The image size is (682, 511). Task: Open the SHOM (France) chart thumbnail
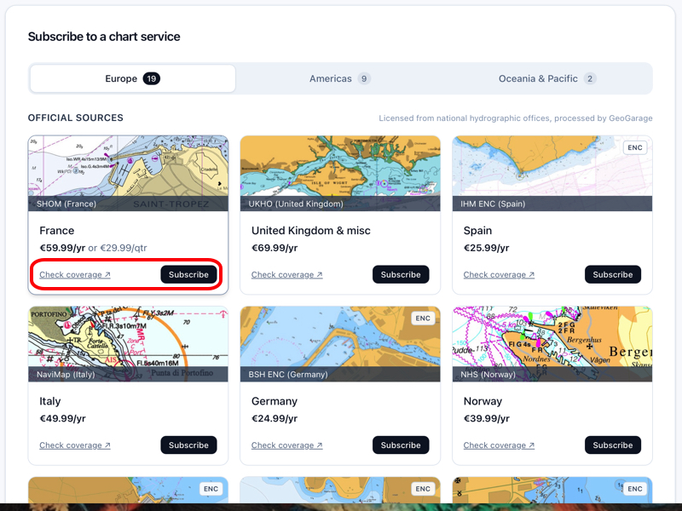coord(129,174)
